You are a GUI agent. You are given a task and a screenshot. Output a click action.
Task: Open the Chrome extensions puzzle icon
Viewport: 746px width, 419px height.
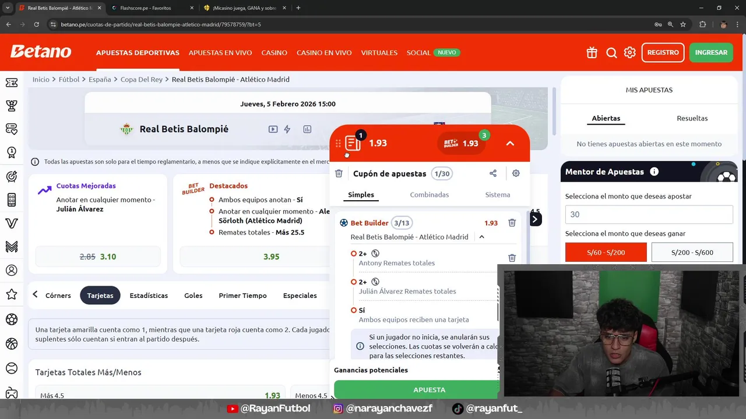coord(702,24)
